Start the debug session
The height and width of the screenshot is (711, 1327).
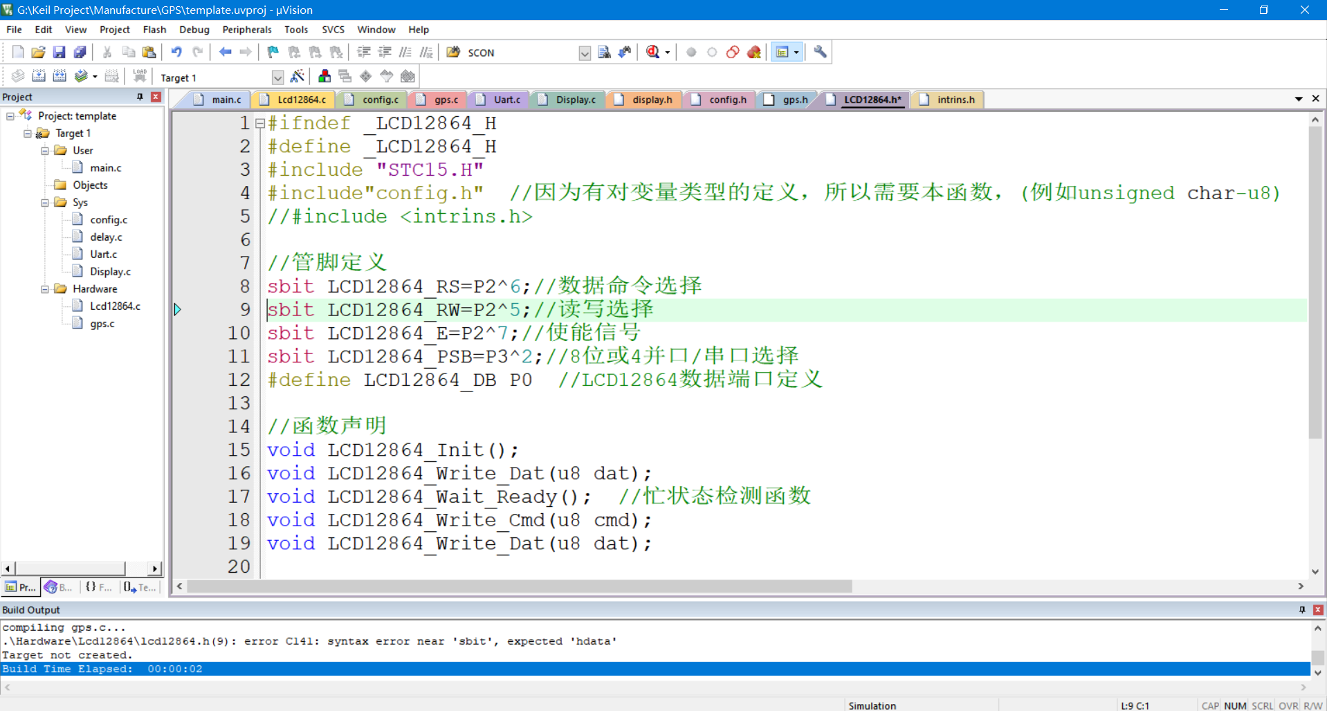pyautogui.click(x=652, y=52)
